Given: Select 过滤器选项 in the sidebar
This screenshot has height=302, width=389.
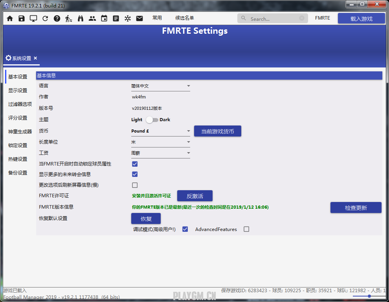Looking at the screenshot, I should (x=20, y=104).
